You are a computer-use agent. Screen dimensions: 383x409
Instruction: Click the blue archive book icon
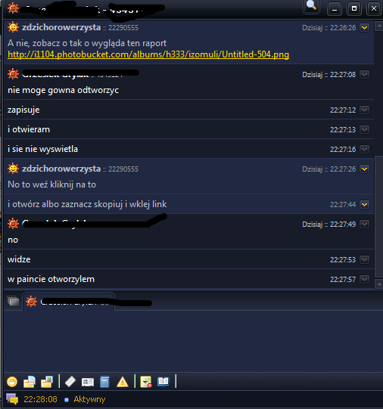(x=104, y=382)
